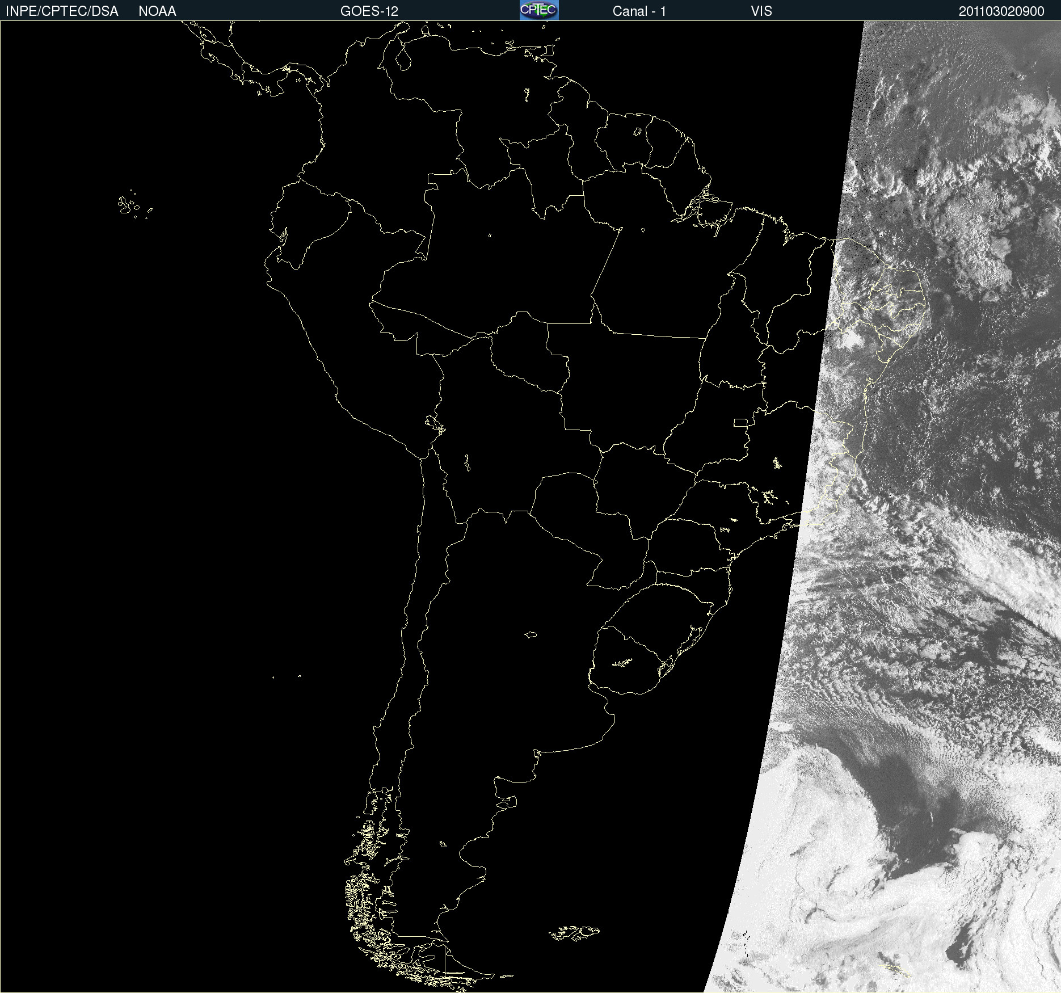Click the GOES-12 satellite label
1061x993 pixels.
tap(369, 11)
